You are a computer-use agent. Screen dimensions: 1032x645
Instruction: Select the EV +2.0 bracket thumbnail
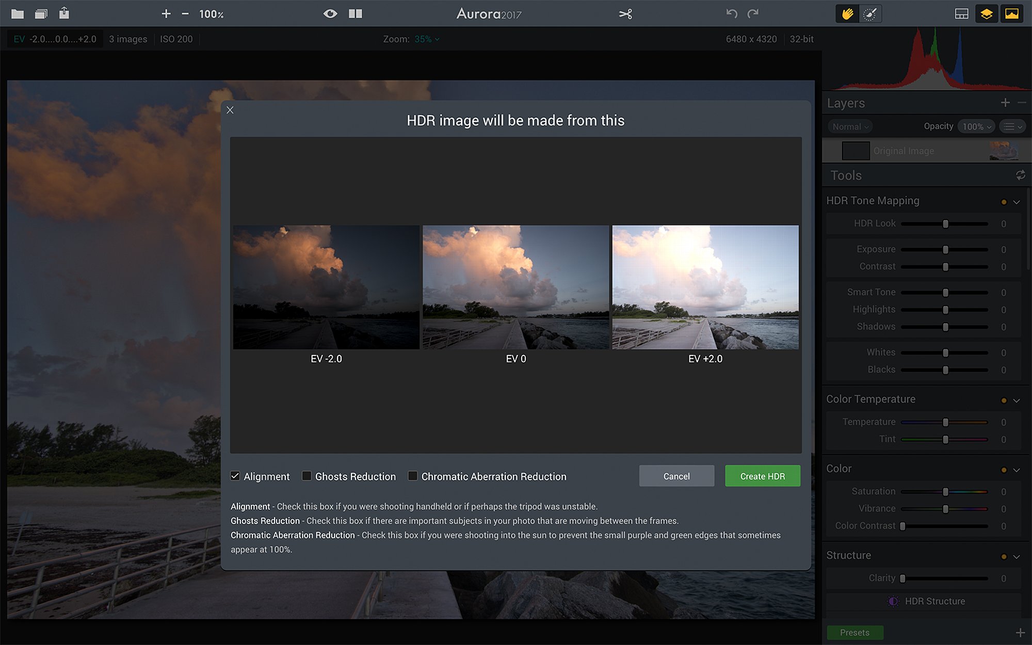(x=705, y=287)
